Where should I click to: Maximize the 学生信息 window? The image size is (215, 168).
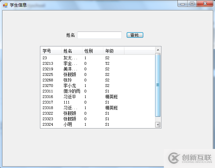point(192,4)
